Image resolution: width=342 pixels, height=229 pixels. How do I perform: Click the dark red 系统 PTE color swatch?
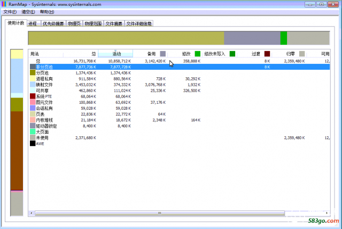pos(33,96)
